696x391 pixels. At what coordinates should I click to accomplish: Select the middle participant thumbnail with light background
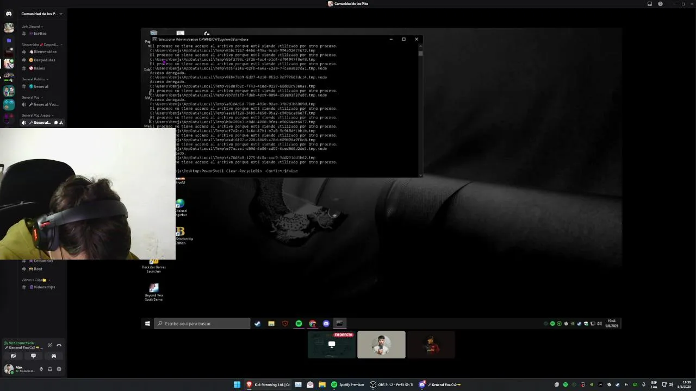pos(381,345)
